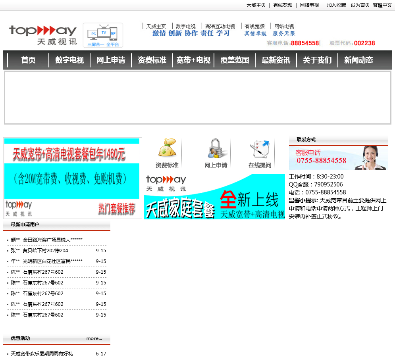Screen dimensions: 395x359
Task: Open the 关于我们 navigation tab
Action: point(318,60)
